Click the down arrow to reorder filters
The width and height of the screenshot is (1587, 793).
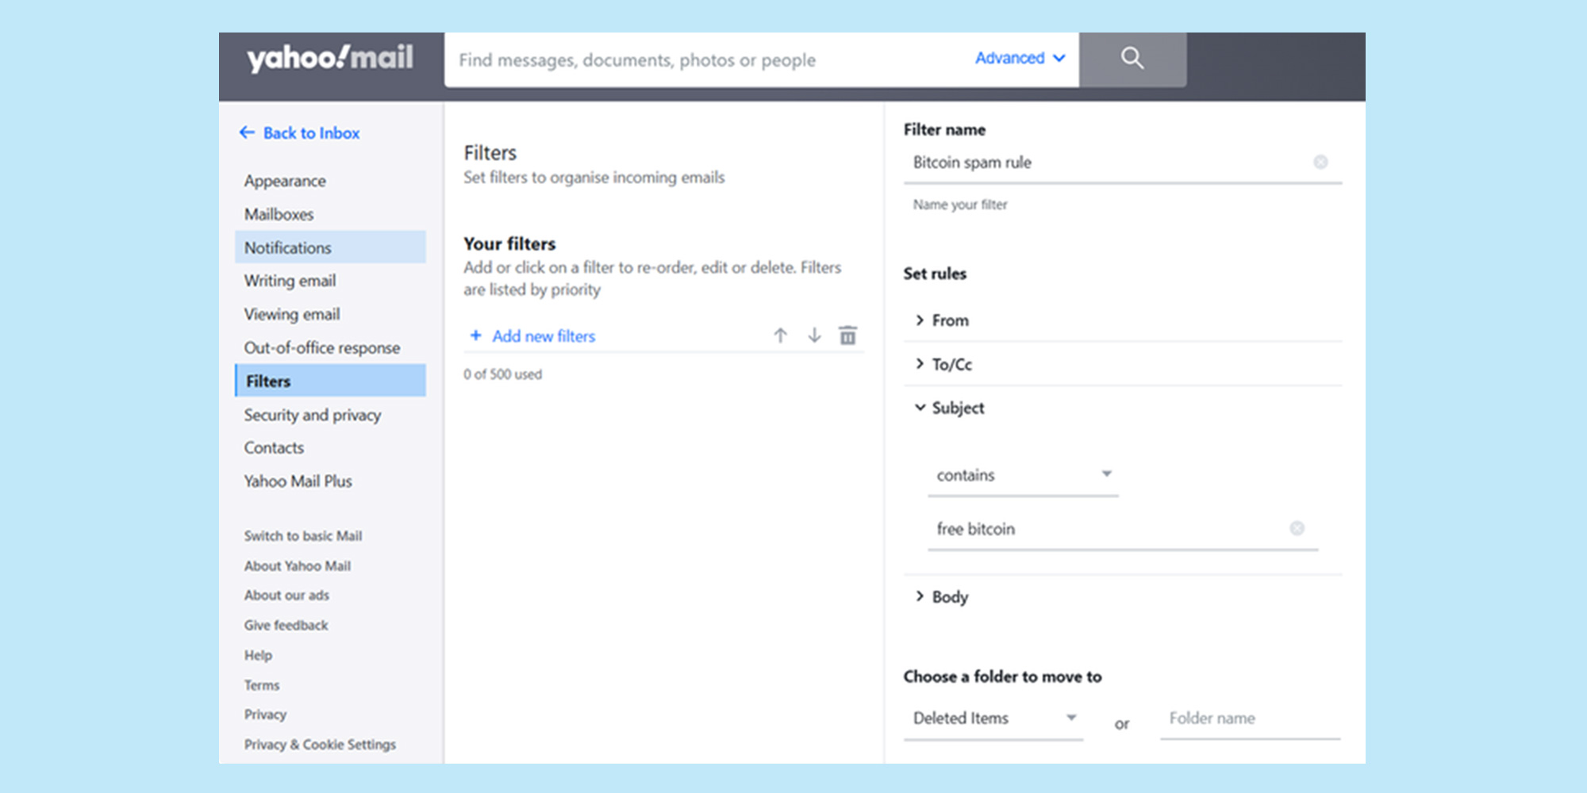tap(814, 335)
